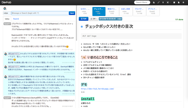Delete the '今後はブログにたまった' message with its x

[x=74, y=94]
